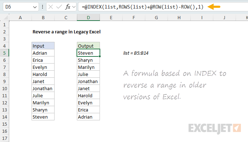Image resolution: width=248 pixels, height=142 pixels.
Task: Select Output cell 'Julie'
Action: [89, 74]
